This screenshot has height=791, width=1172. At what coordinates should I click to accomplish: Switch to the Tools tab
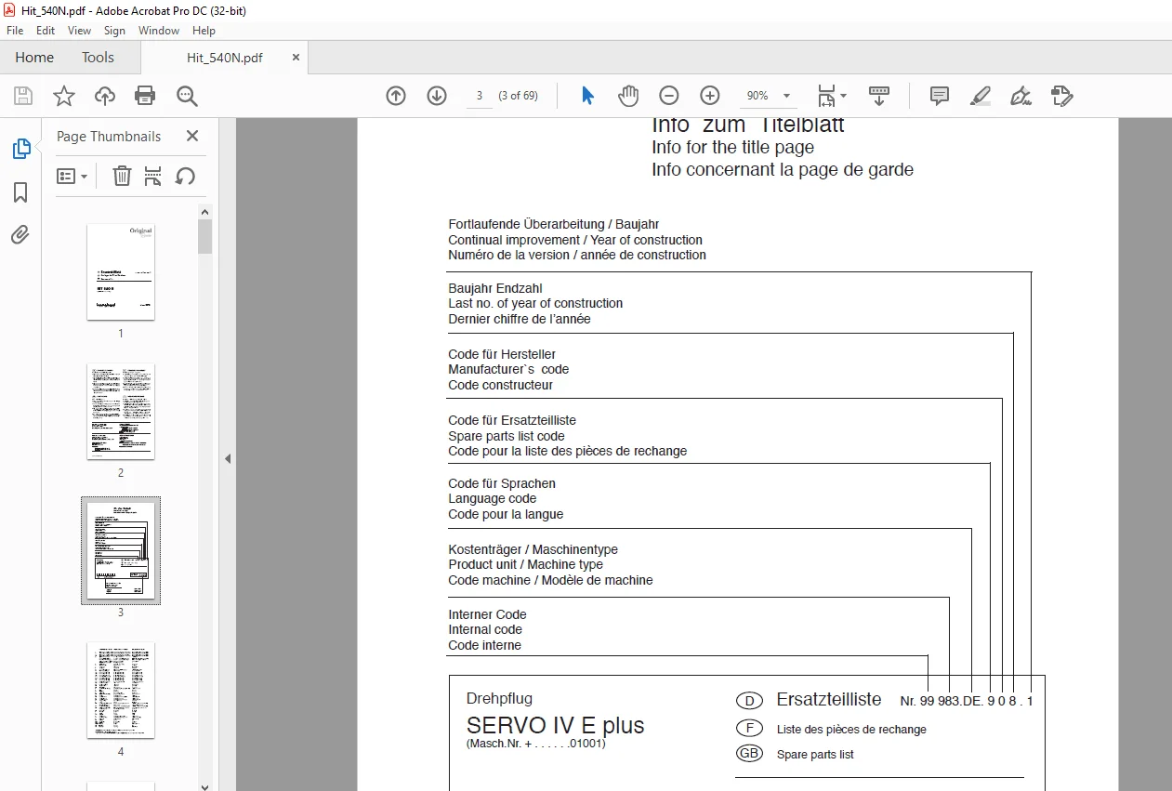(x=98, y=57)
